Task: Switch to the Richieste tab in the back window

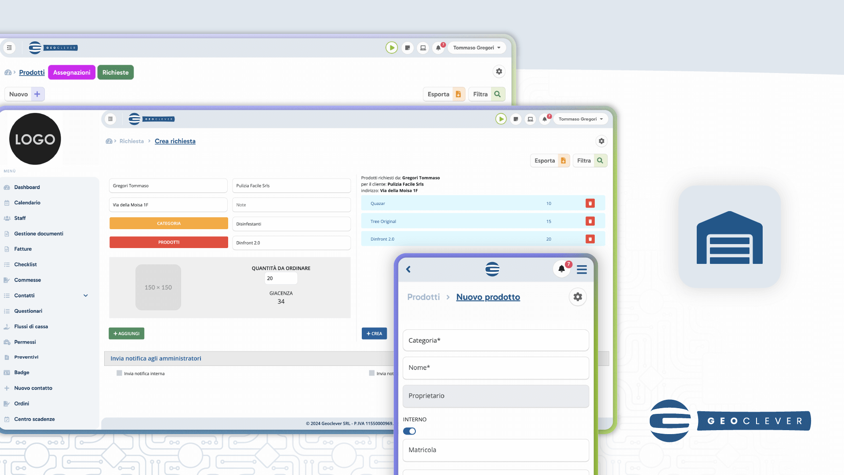Action: [x=116, y=73]
